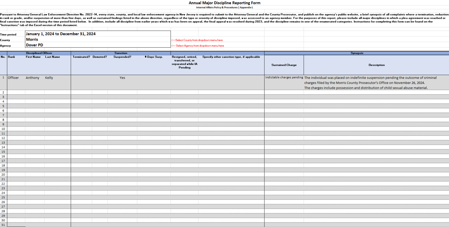Click the red 'Select County from dropdown' hint
The width and height of the screenshot is (449, 227).
click(x=197, y=40)
